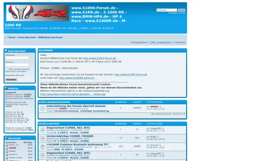Click the S1000 RR forum logo banner
Viewport: 258px width, 161px height.
pyautogui.click(x=37, y=13)
